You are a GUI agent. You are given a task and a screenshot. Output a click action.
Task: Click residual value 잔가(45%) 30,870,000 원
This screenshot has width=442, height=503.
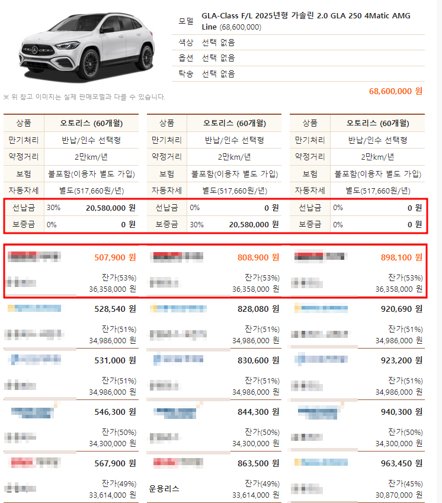tap(399, 489)
